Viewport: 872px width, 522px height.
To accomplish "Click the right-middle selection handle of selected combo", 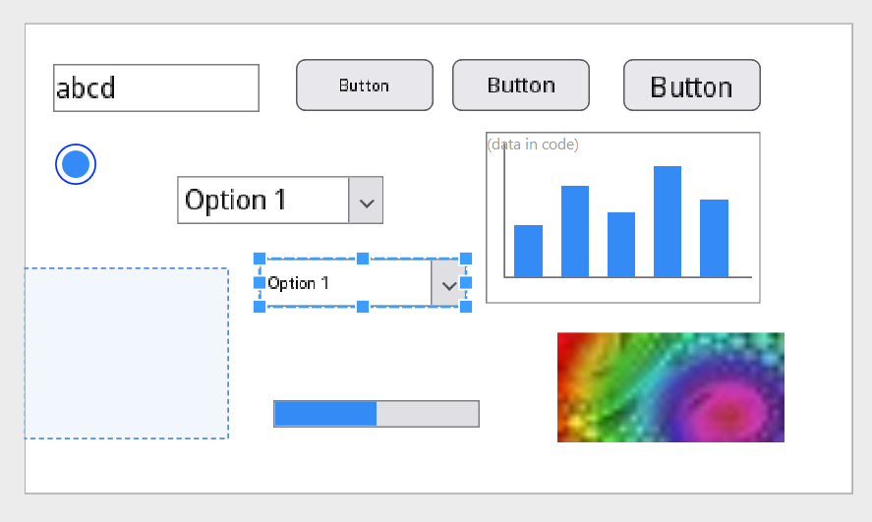I will (x=466, y=283).
